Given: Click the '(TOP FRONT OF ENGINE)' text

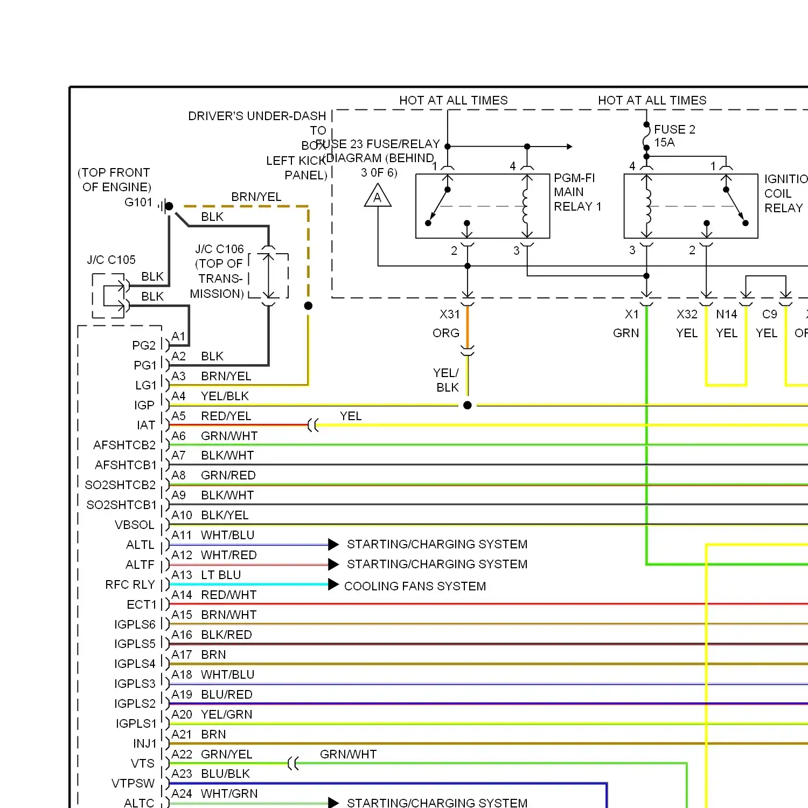Looking at the screenshot, I should [115, 179].
